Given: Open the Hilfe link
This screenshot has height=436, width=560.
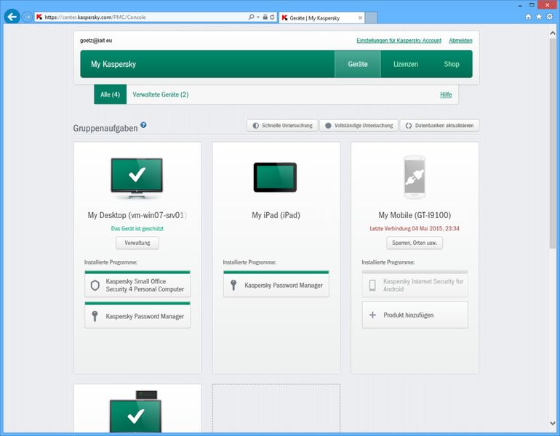Looking at the screenshot, I should tap(446, 94).
